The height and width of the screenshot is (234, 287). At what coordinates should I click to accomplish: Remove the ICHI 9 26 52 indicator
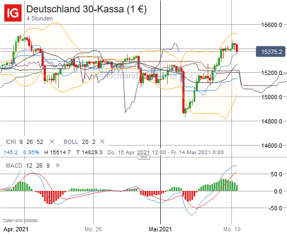[52, 142]
